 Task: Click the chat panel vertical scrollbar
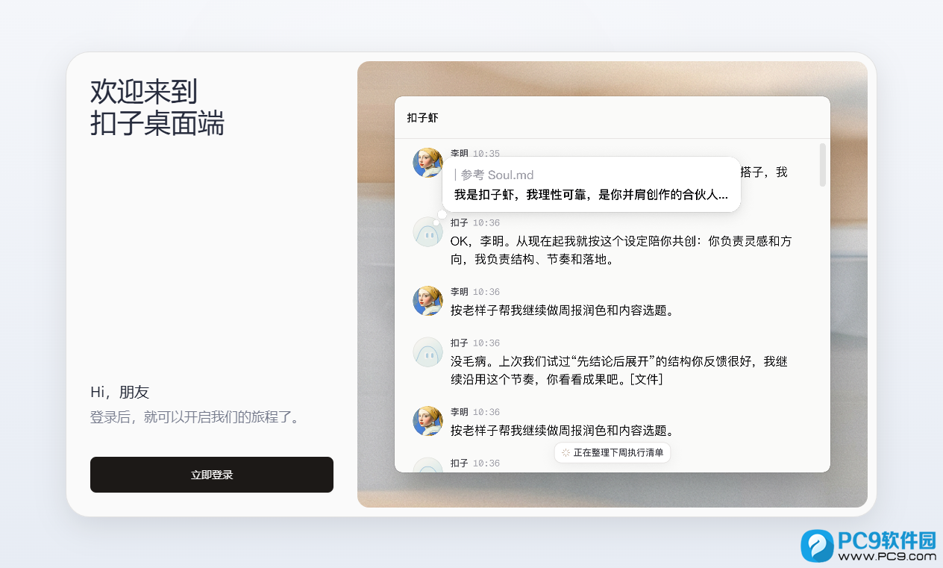coord(823,165)
